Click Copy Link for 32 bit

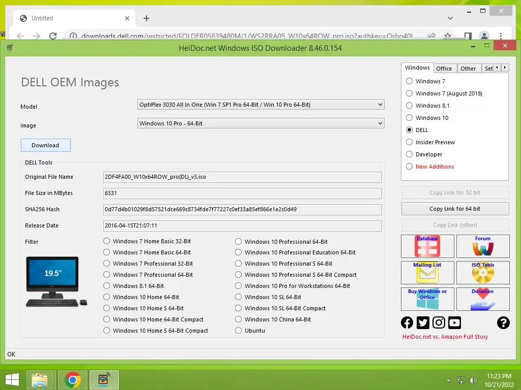(x=455, y=192)
